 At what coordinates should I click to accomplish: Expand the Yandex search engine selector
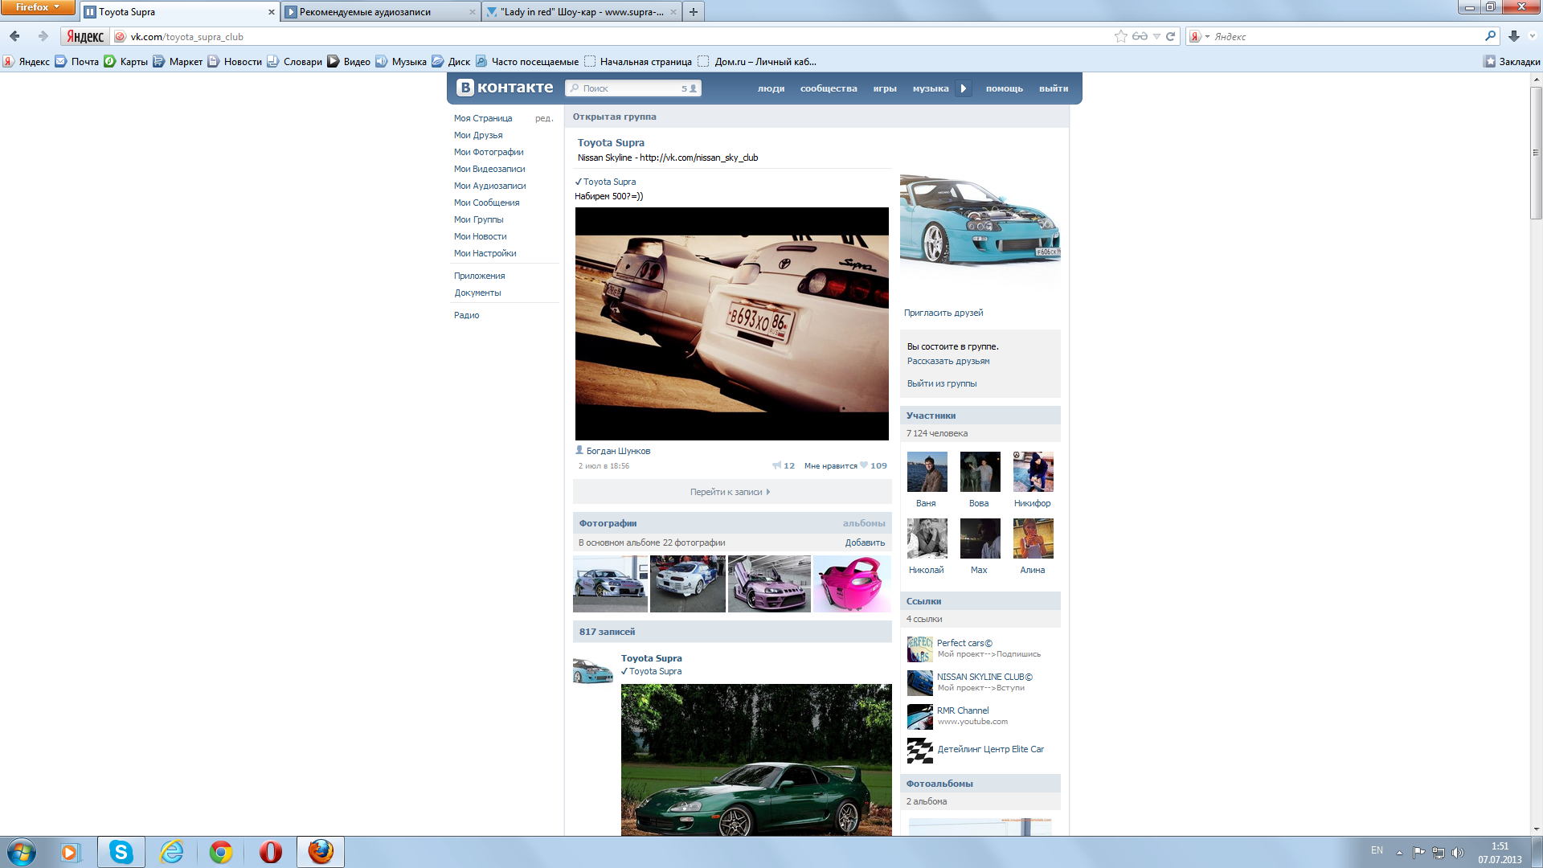tap(1199, 36)
